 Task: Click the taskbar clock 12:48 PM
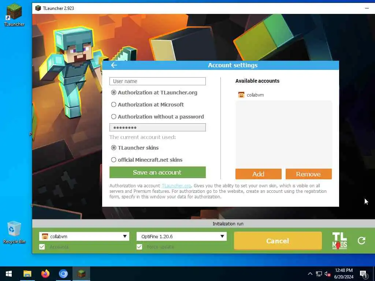344,270
